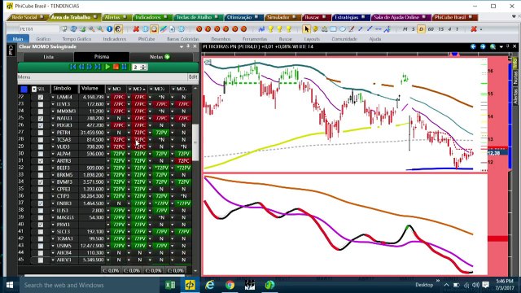
Task: Toggle checkbox for ALPA4 row
Action: 41,154
